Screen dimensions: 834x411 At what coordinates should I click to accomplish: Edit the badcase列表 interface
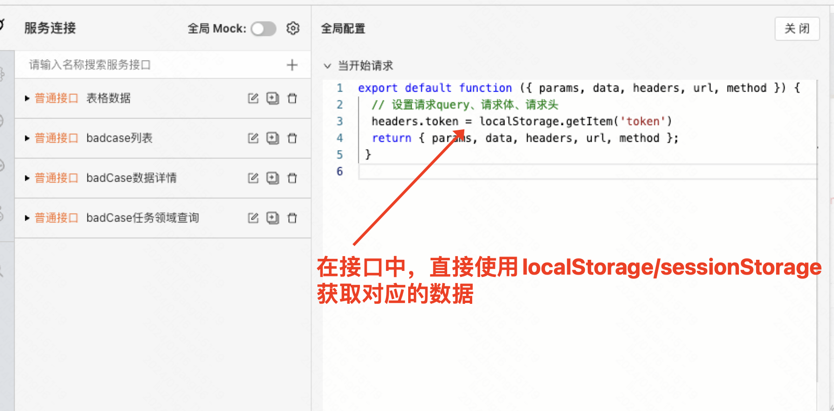point(253,138)
